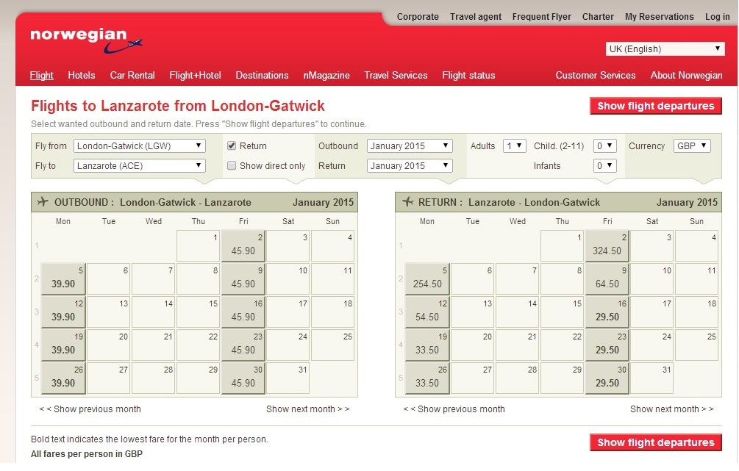This screenshot has height=471, width=739.
Task: Click the bottom Show flight departures button
Action: pos(656,442)
